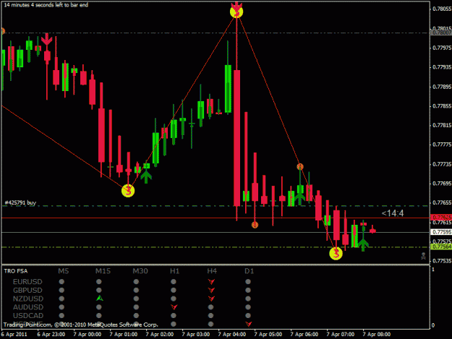Click the red D1 arrow in the bottom row
This screenshot has width=452, height=339.
coord(249,324)
